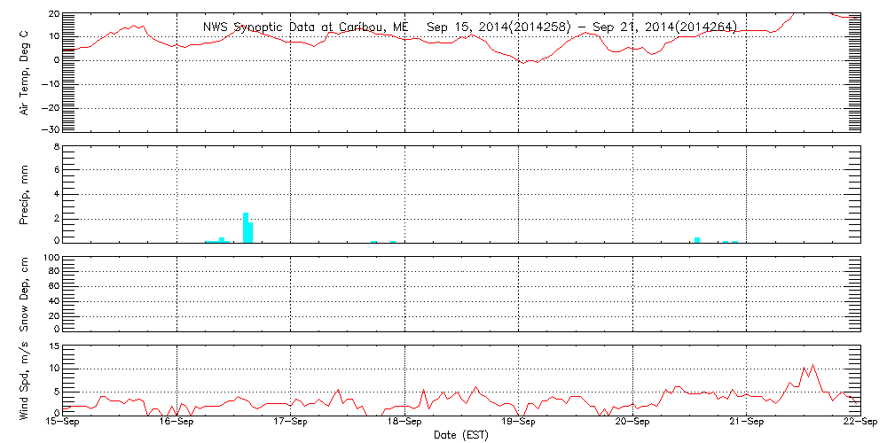The width and height of the screenshot is (887, 443).
Task: Select the 15-Sep date tick label
Action: [x=63, y=423]
